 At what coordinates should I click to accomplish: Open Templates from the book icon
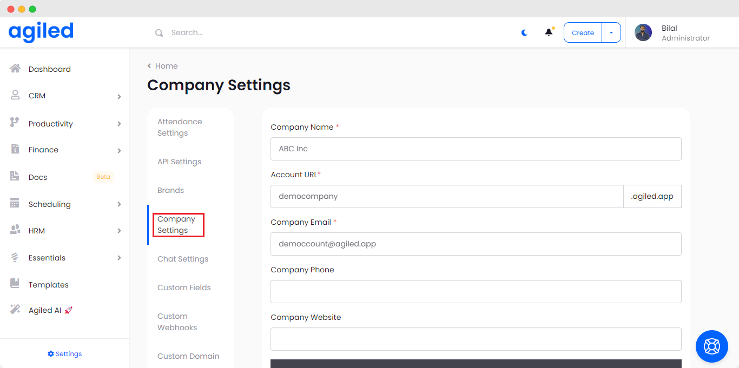pyautogui.click(x=15, y=284)
